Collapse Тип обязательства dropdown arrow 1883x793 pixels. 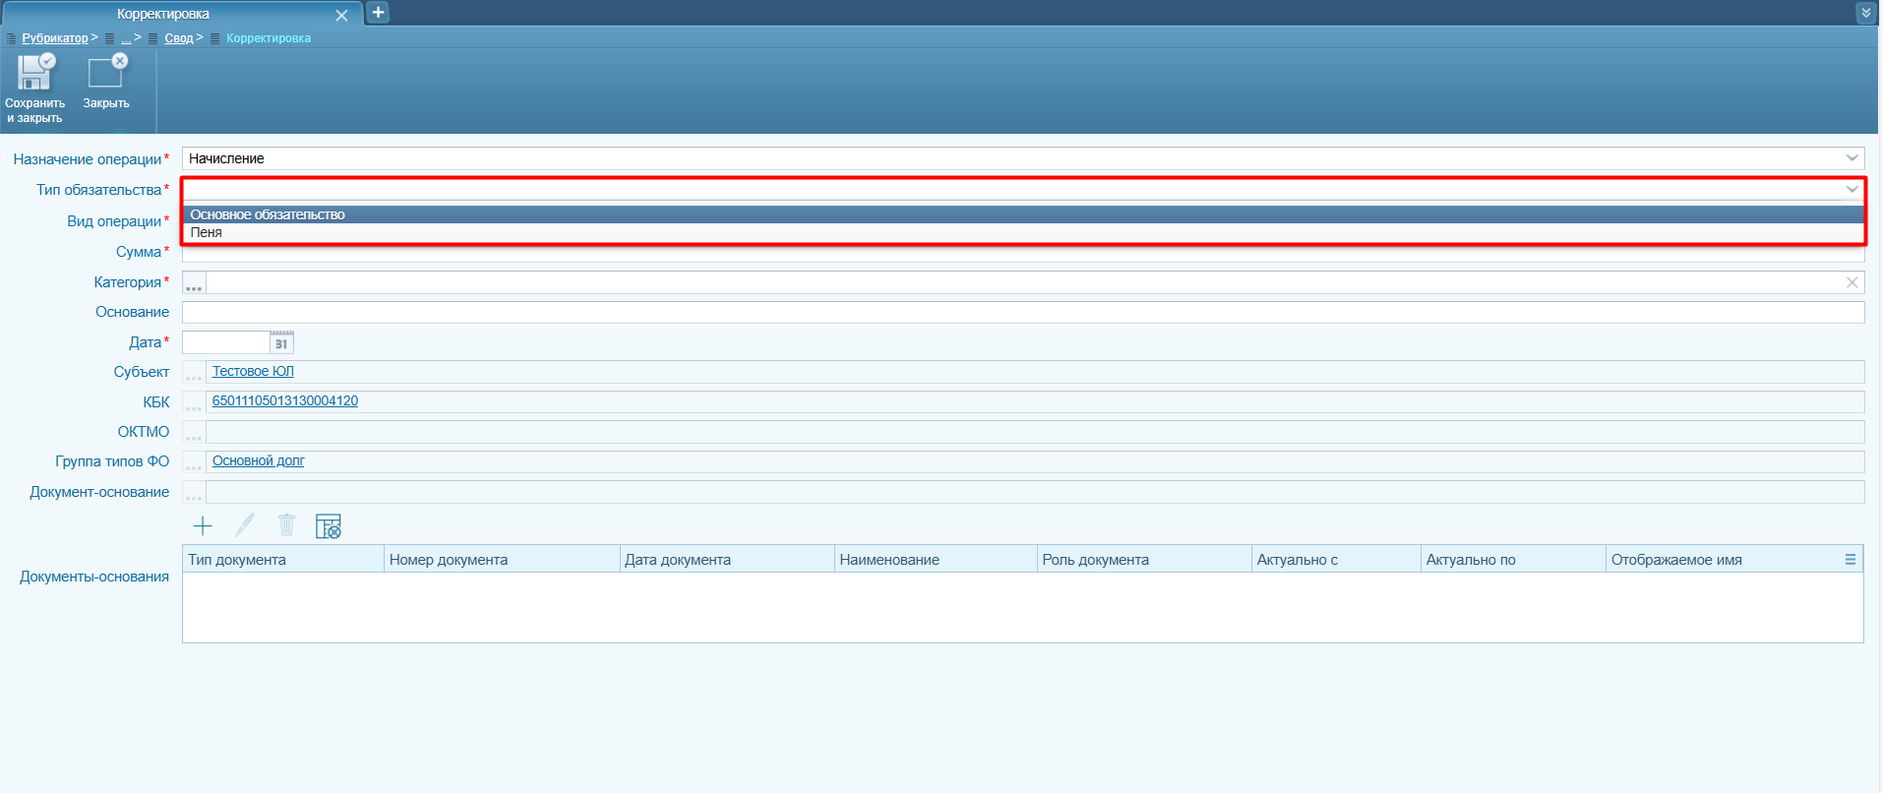tap(1853, 189)
